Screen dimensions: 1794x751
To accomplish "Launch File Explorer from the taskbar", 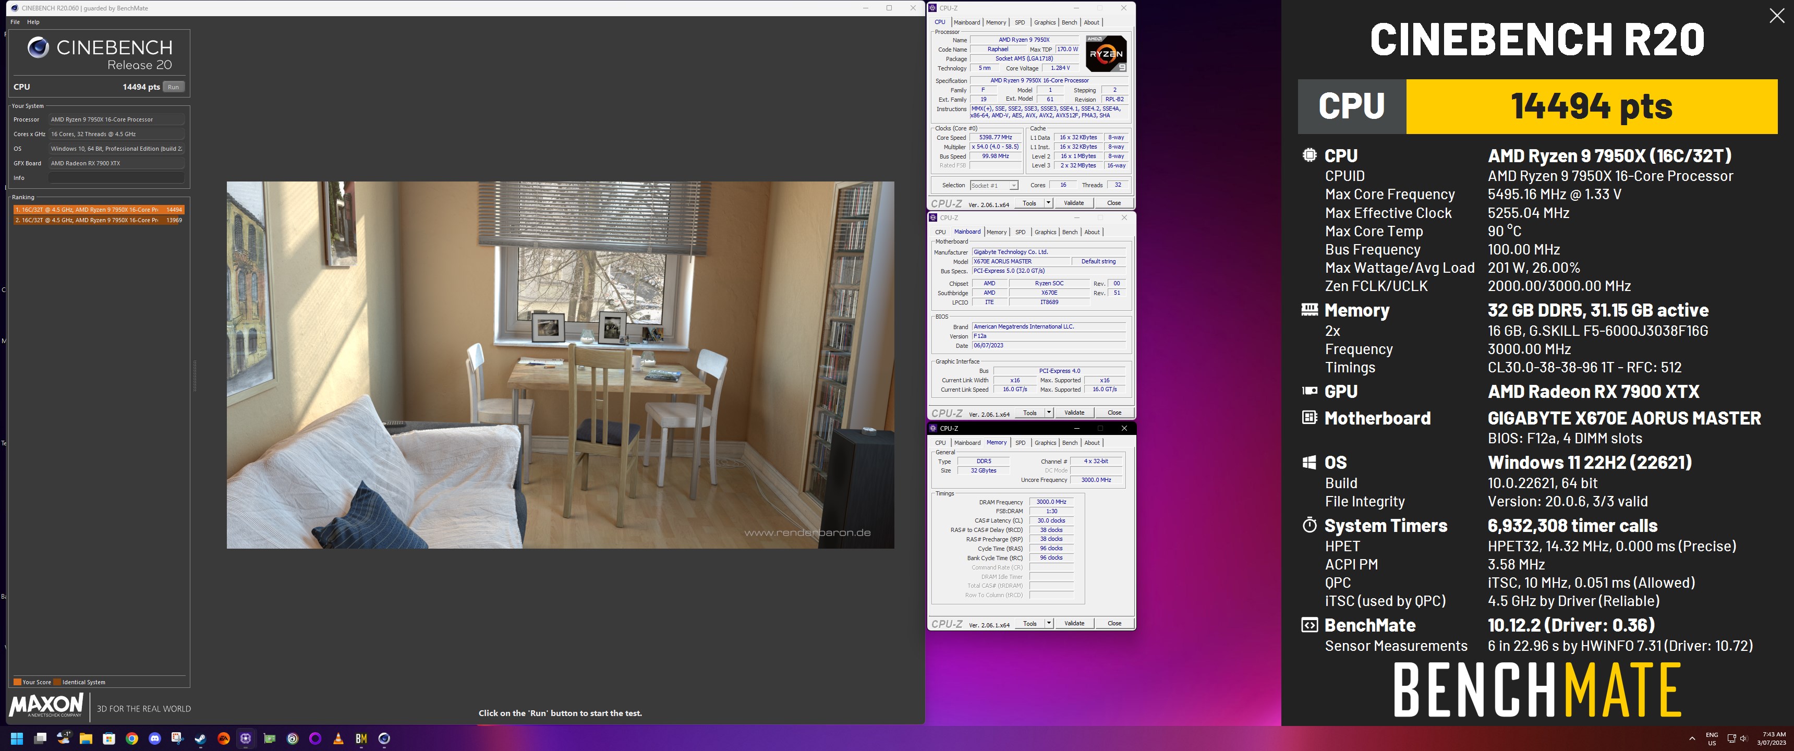I will pos(86,738).
